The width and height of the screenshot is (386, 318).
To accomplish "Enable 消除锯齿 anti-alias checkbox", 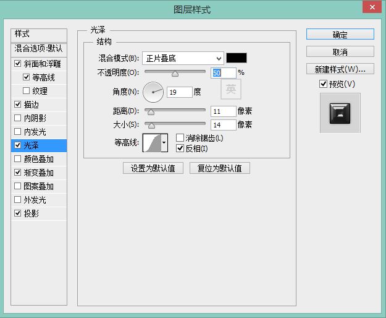I will [x=180, y=138].
